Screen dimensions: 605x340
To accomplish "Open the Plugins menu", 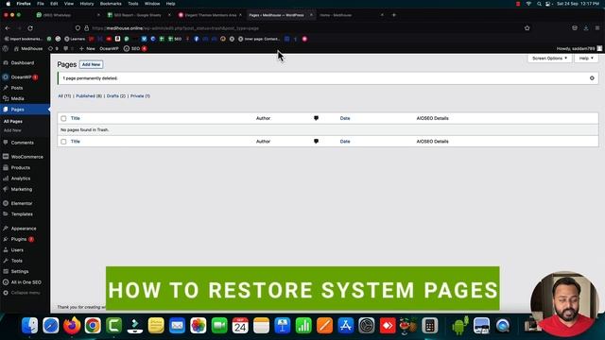I will 19,239.
